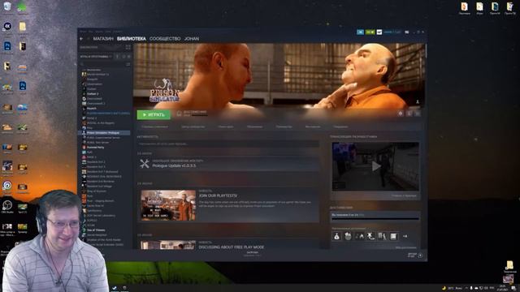Select Resident Evil 7 Biohazard in list
520x292 pixels.
point(102,172)
